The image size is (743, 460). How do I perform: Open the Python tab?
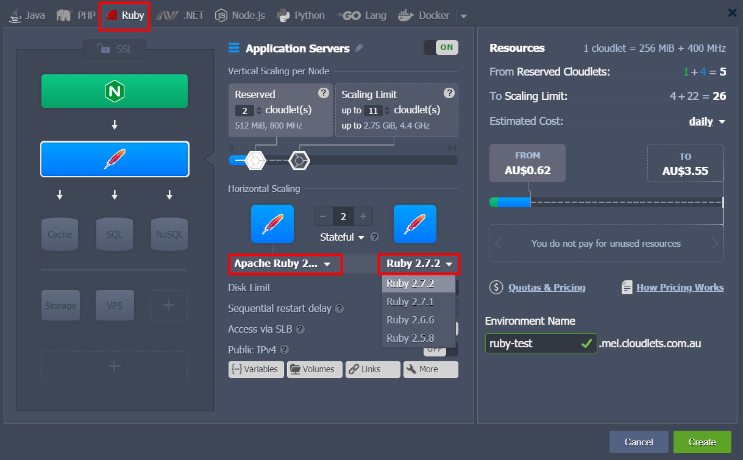[x=300, y=15]
